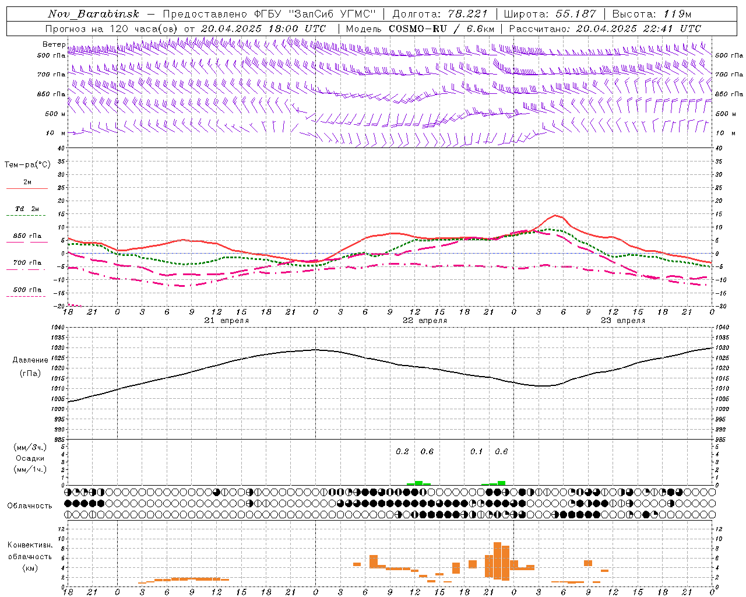
Task: Click the 'Рассчитано: 20.04.2025 22:41 UTC' timestamp
Action: (605, 29)
